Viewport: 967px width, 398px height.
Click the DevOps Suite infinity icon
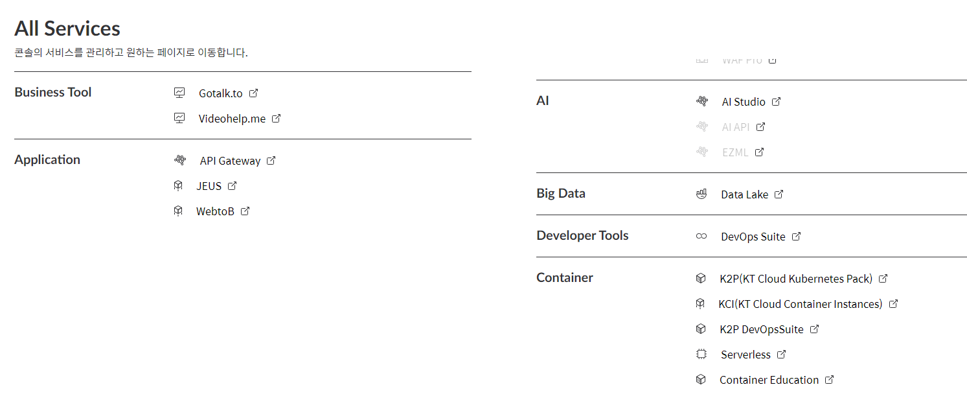(x=701, y=237)
